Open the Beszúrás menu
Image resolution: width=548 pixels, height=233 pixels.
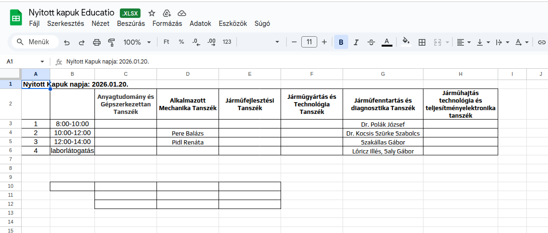pyautogui.click(x=131, y=24)
